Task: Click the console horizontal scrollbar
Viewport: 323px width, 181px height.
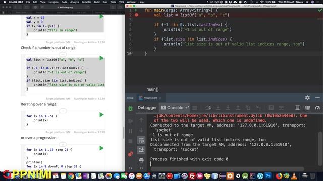Action: click(228, 169)
